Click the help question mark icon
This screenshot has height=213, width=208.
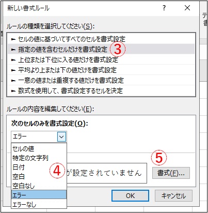(x=164, y=8)
